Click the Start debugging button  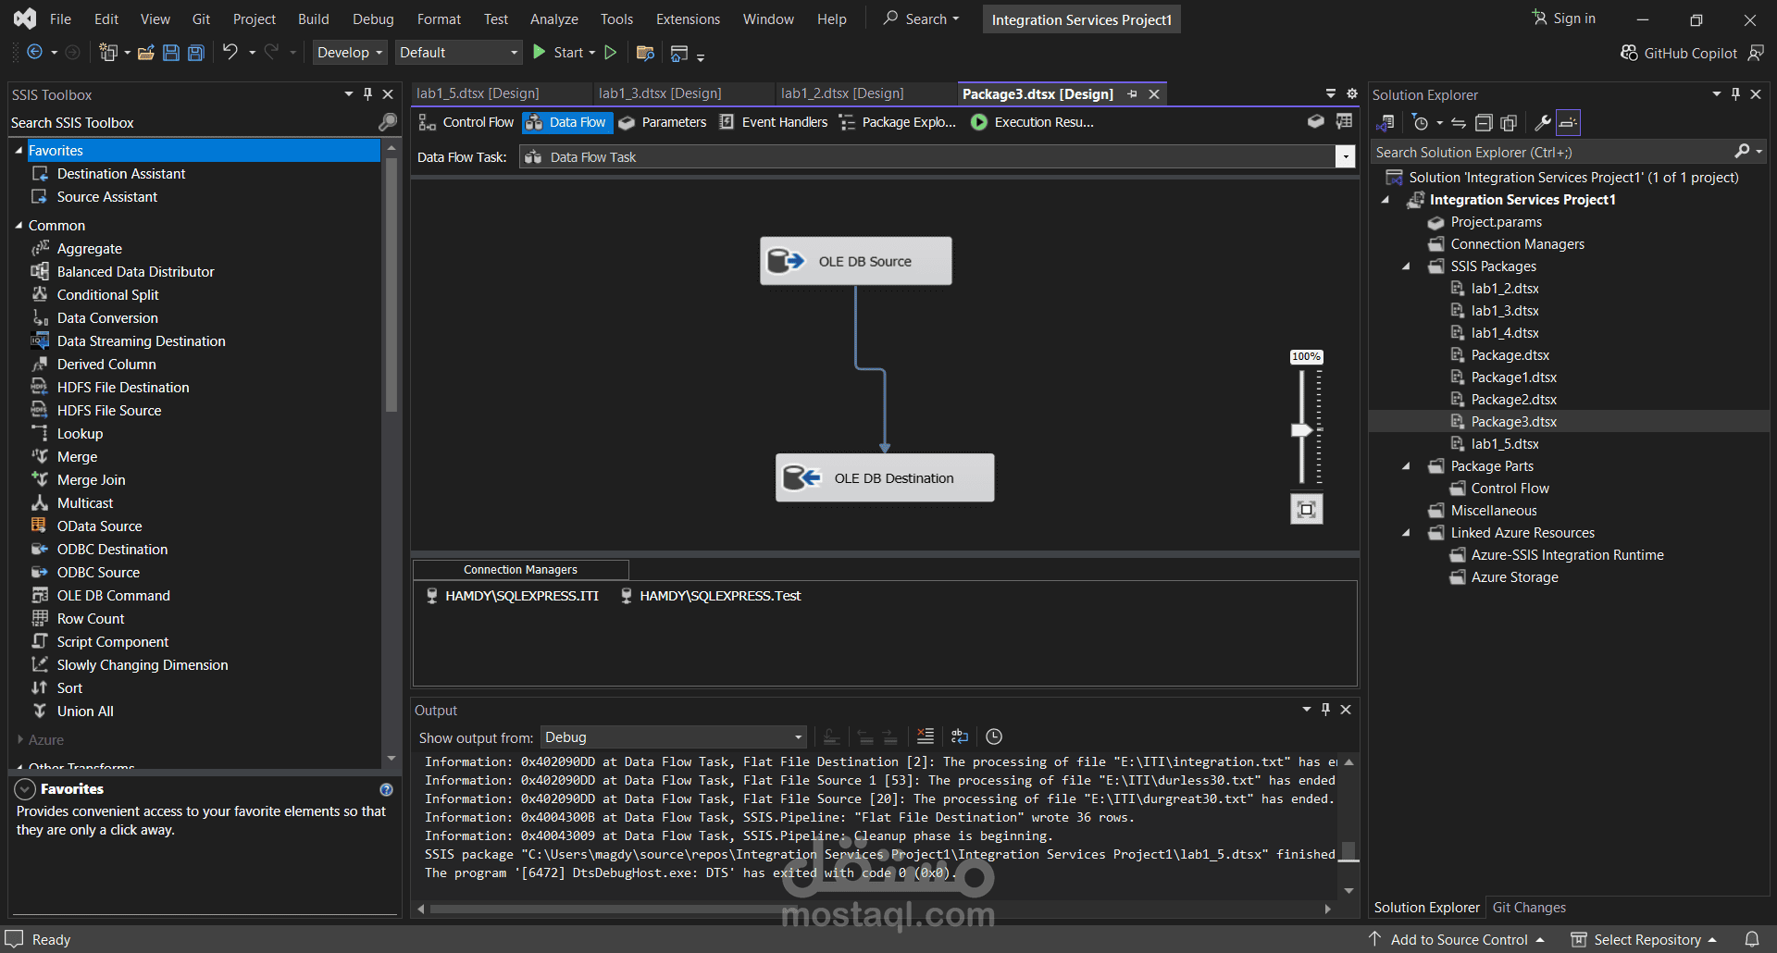pos(563,53)
